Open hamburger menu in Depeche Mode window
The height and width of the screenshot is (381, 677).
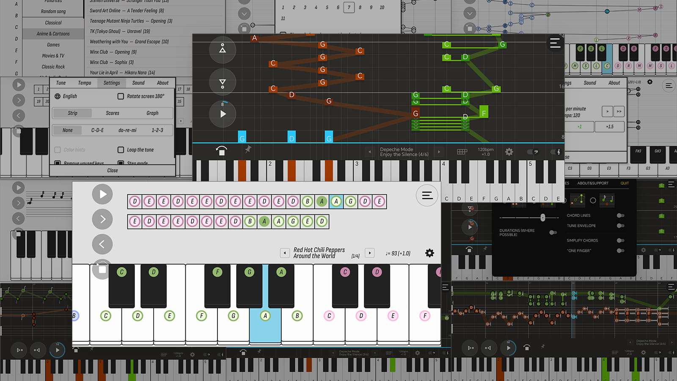click(x=555, y=43)
